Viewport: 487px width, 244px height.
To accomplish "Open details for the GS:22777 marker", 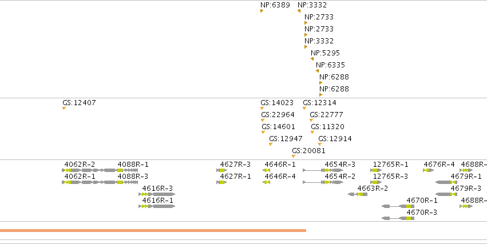I will [x=311, y=121].
